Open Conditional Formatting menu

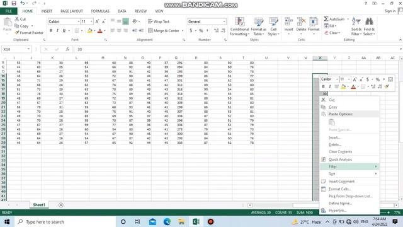[239, 26]
